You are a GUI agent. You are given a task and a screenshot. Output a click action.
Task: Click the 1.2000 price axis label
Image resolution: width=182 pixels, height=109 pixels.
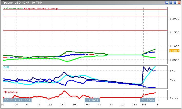tap(174, 18)
